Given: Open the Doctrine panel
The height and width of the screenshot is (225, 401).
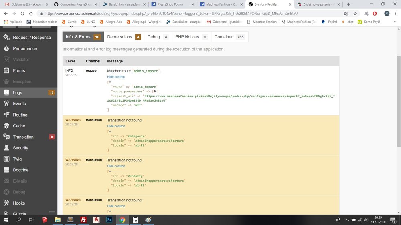Looking at the screenshot, I should pos(28,170).
